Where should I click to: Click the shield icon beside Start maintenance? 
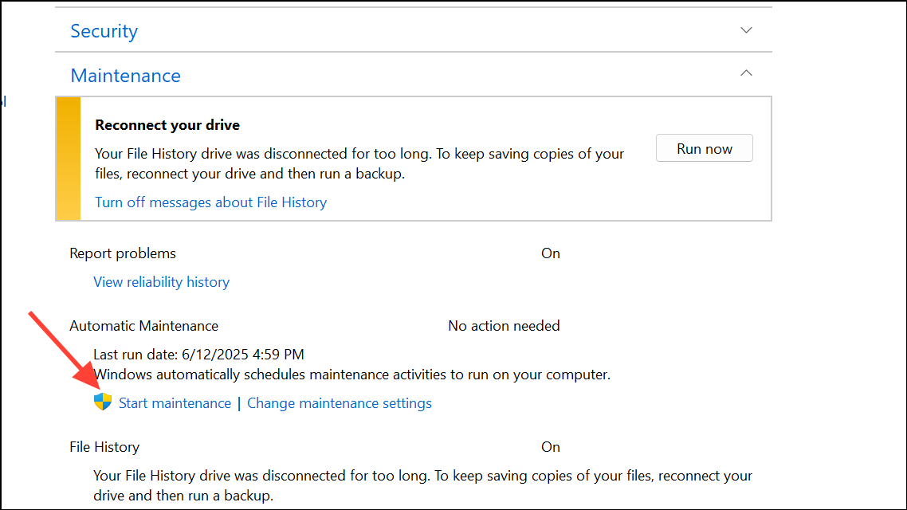pyautogui.click(x=103, y=402)
